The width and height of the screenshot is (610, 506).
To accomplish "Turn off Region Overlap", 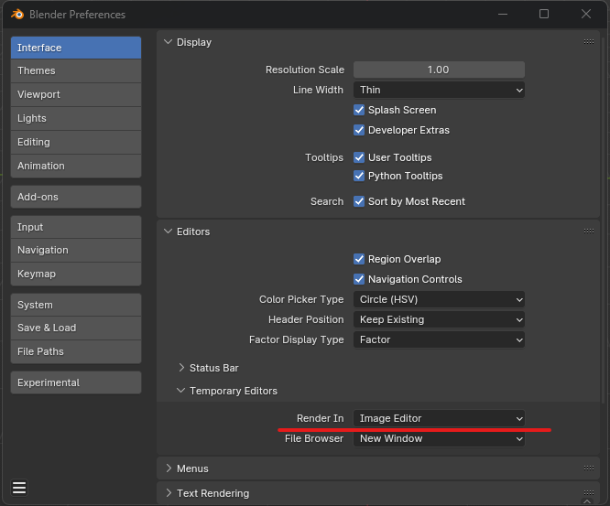I will pos(359,259).
